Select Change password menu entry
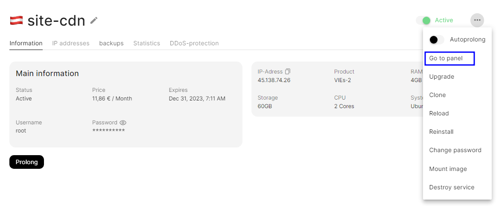The height and width of the screenshot is (206, 499). coord(455,150)
